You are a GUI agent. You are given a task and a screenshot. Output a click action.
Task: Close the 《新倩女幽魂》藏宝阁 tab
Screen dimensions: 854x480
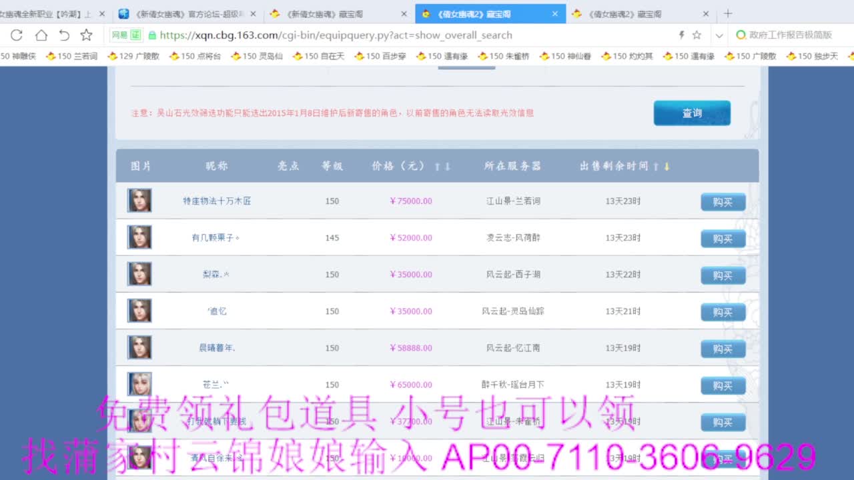pyautogui.click(x=404, y=13)
